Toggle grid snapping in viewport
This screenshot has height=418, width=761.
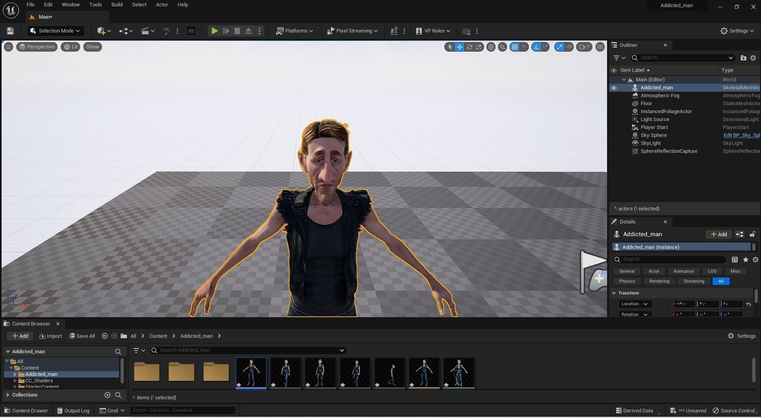point(515,47)
